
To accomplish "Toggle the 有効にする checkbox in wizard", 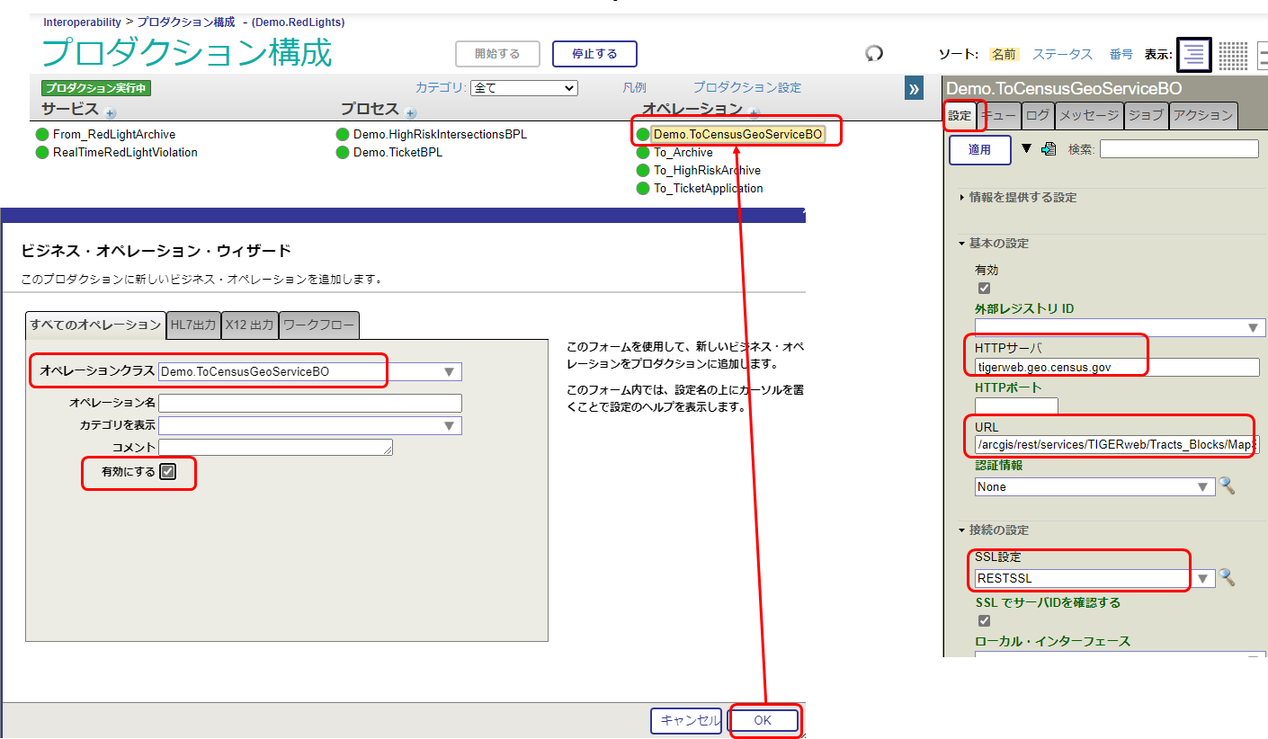I will (x=167, y=472).
